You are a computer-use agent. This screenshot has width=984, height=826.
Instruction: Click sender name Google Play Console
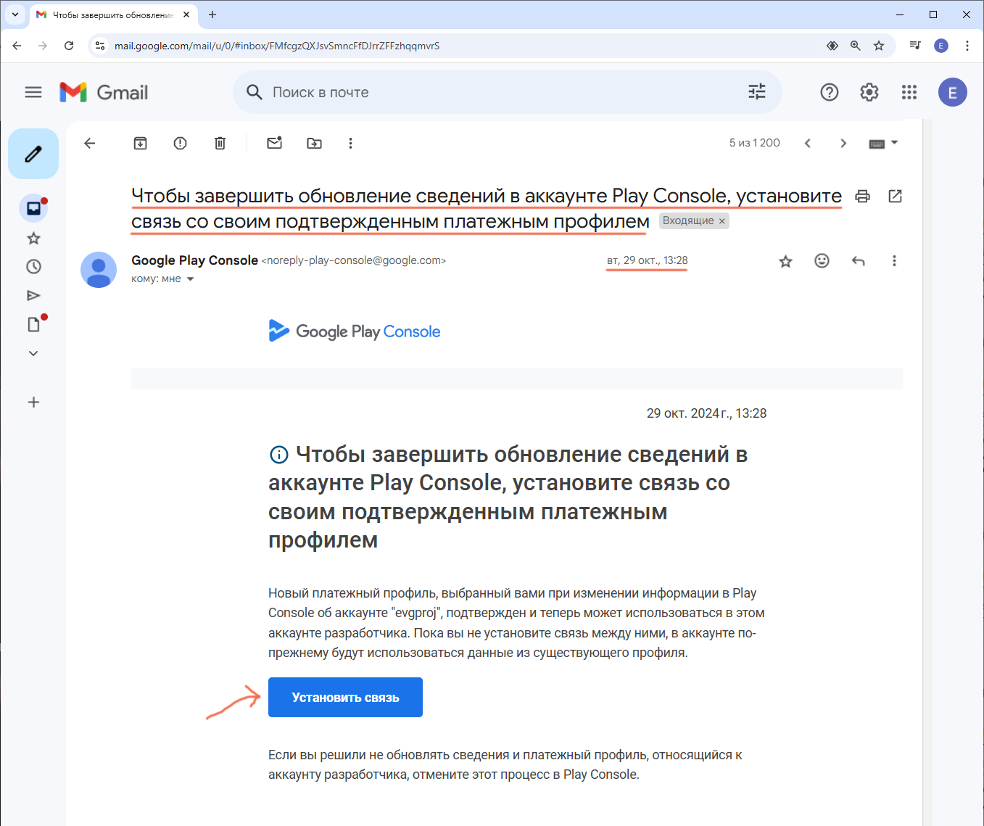coord(194,260)
